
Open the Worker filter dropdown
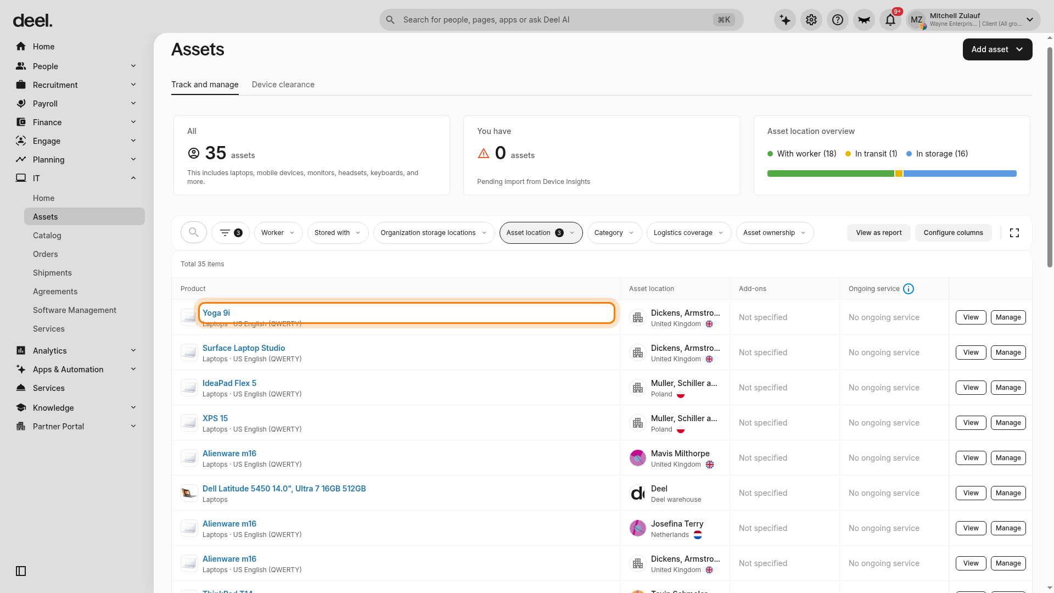click(278, 233)
